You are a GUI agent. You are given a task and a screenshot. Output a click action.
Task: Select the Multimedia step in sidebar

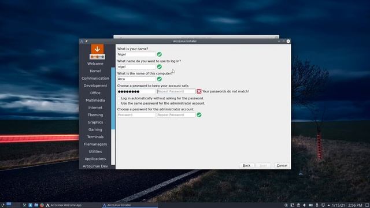pos(95,100)
